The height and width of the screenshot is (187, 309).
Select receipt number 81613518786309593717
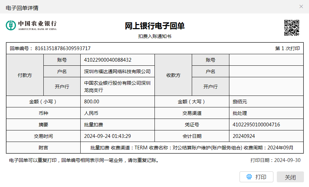63,48
